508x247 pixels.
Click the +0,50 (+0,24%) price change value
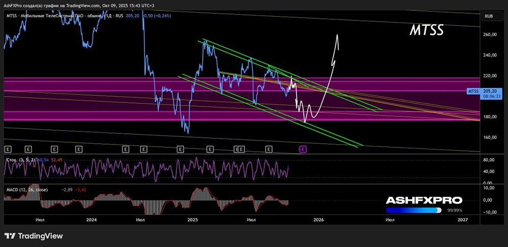click(x=157, y=16)
